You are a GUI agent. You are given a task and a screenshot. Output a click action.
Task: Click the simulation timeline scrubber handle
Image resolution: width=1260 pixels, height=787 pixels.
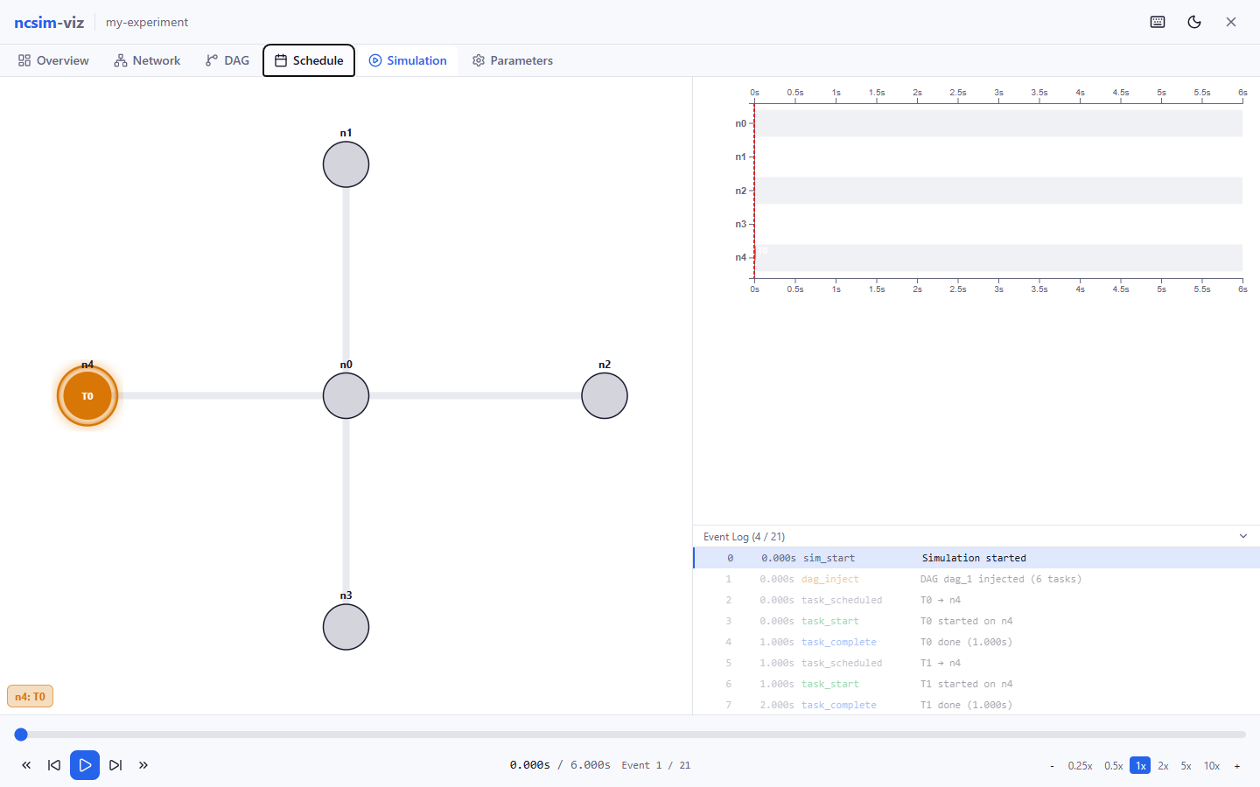(21, 735)
